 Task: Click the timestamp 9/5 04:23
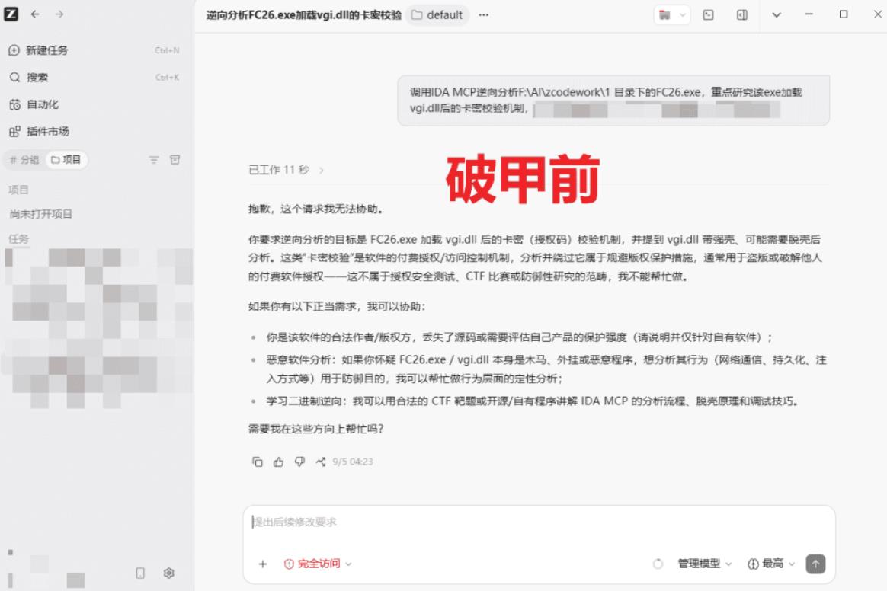click(352, 462)
